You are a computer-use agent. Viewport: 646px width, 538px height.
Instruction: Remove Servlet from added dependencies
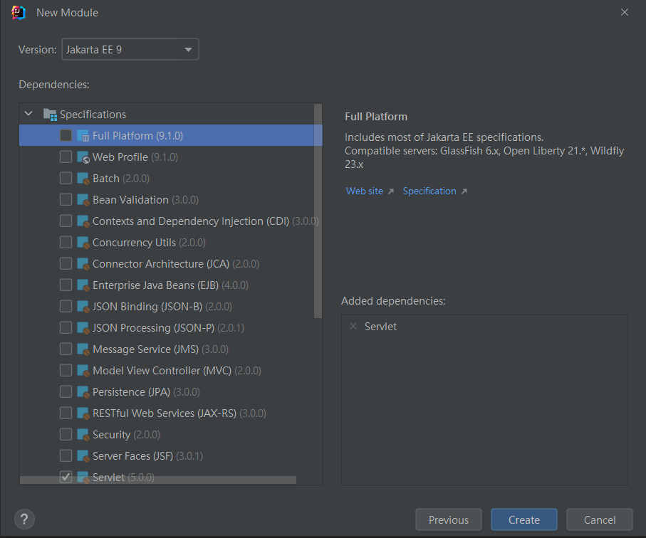(353, 327)
